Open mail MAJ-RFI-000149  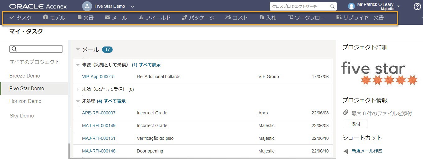[x=99, y=126]
